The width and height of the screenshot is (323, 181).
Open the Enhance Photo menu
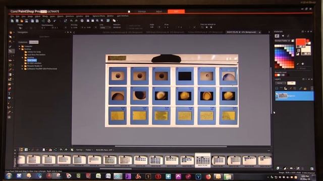point(99,16)
